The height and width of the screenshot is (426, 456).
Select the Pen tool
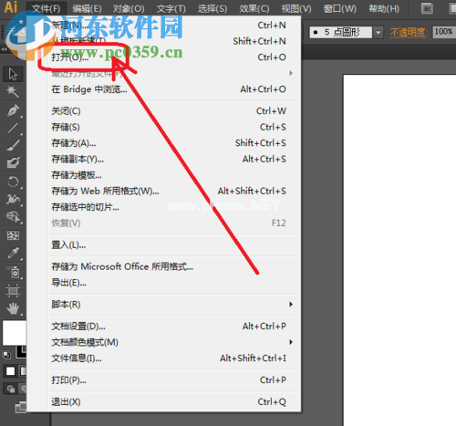(x=13, y=110)
